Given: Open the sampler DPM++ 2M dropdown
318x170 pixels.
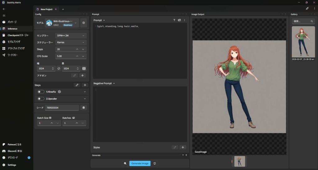Looking at the screenshot, I should [x=71, y=36].
